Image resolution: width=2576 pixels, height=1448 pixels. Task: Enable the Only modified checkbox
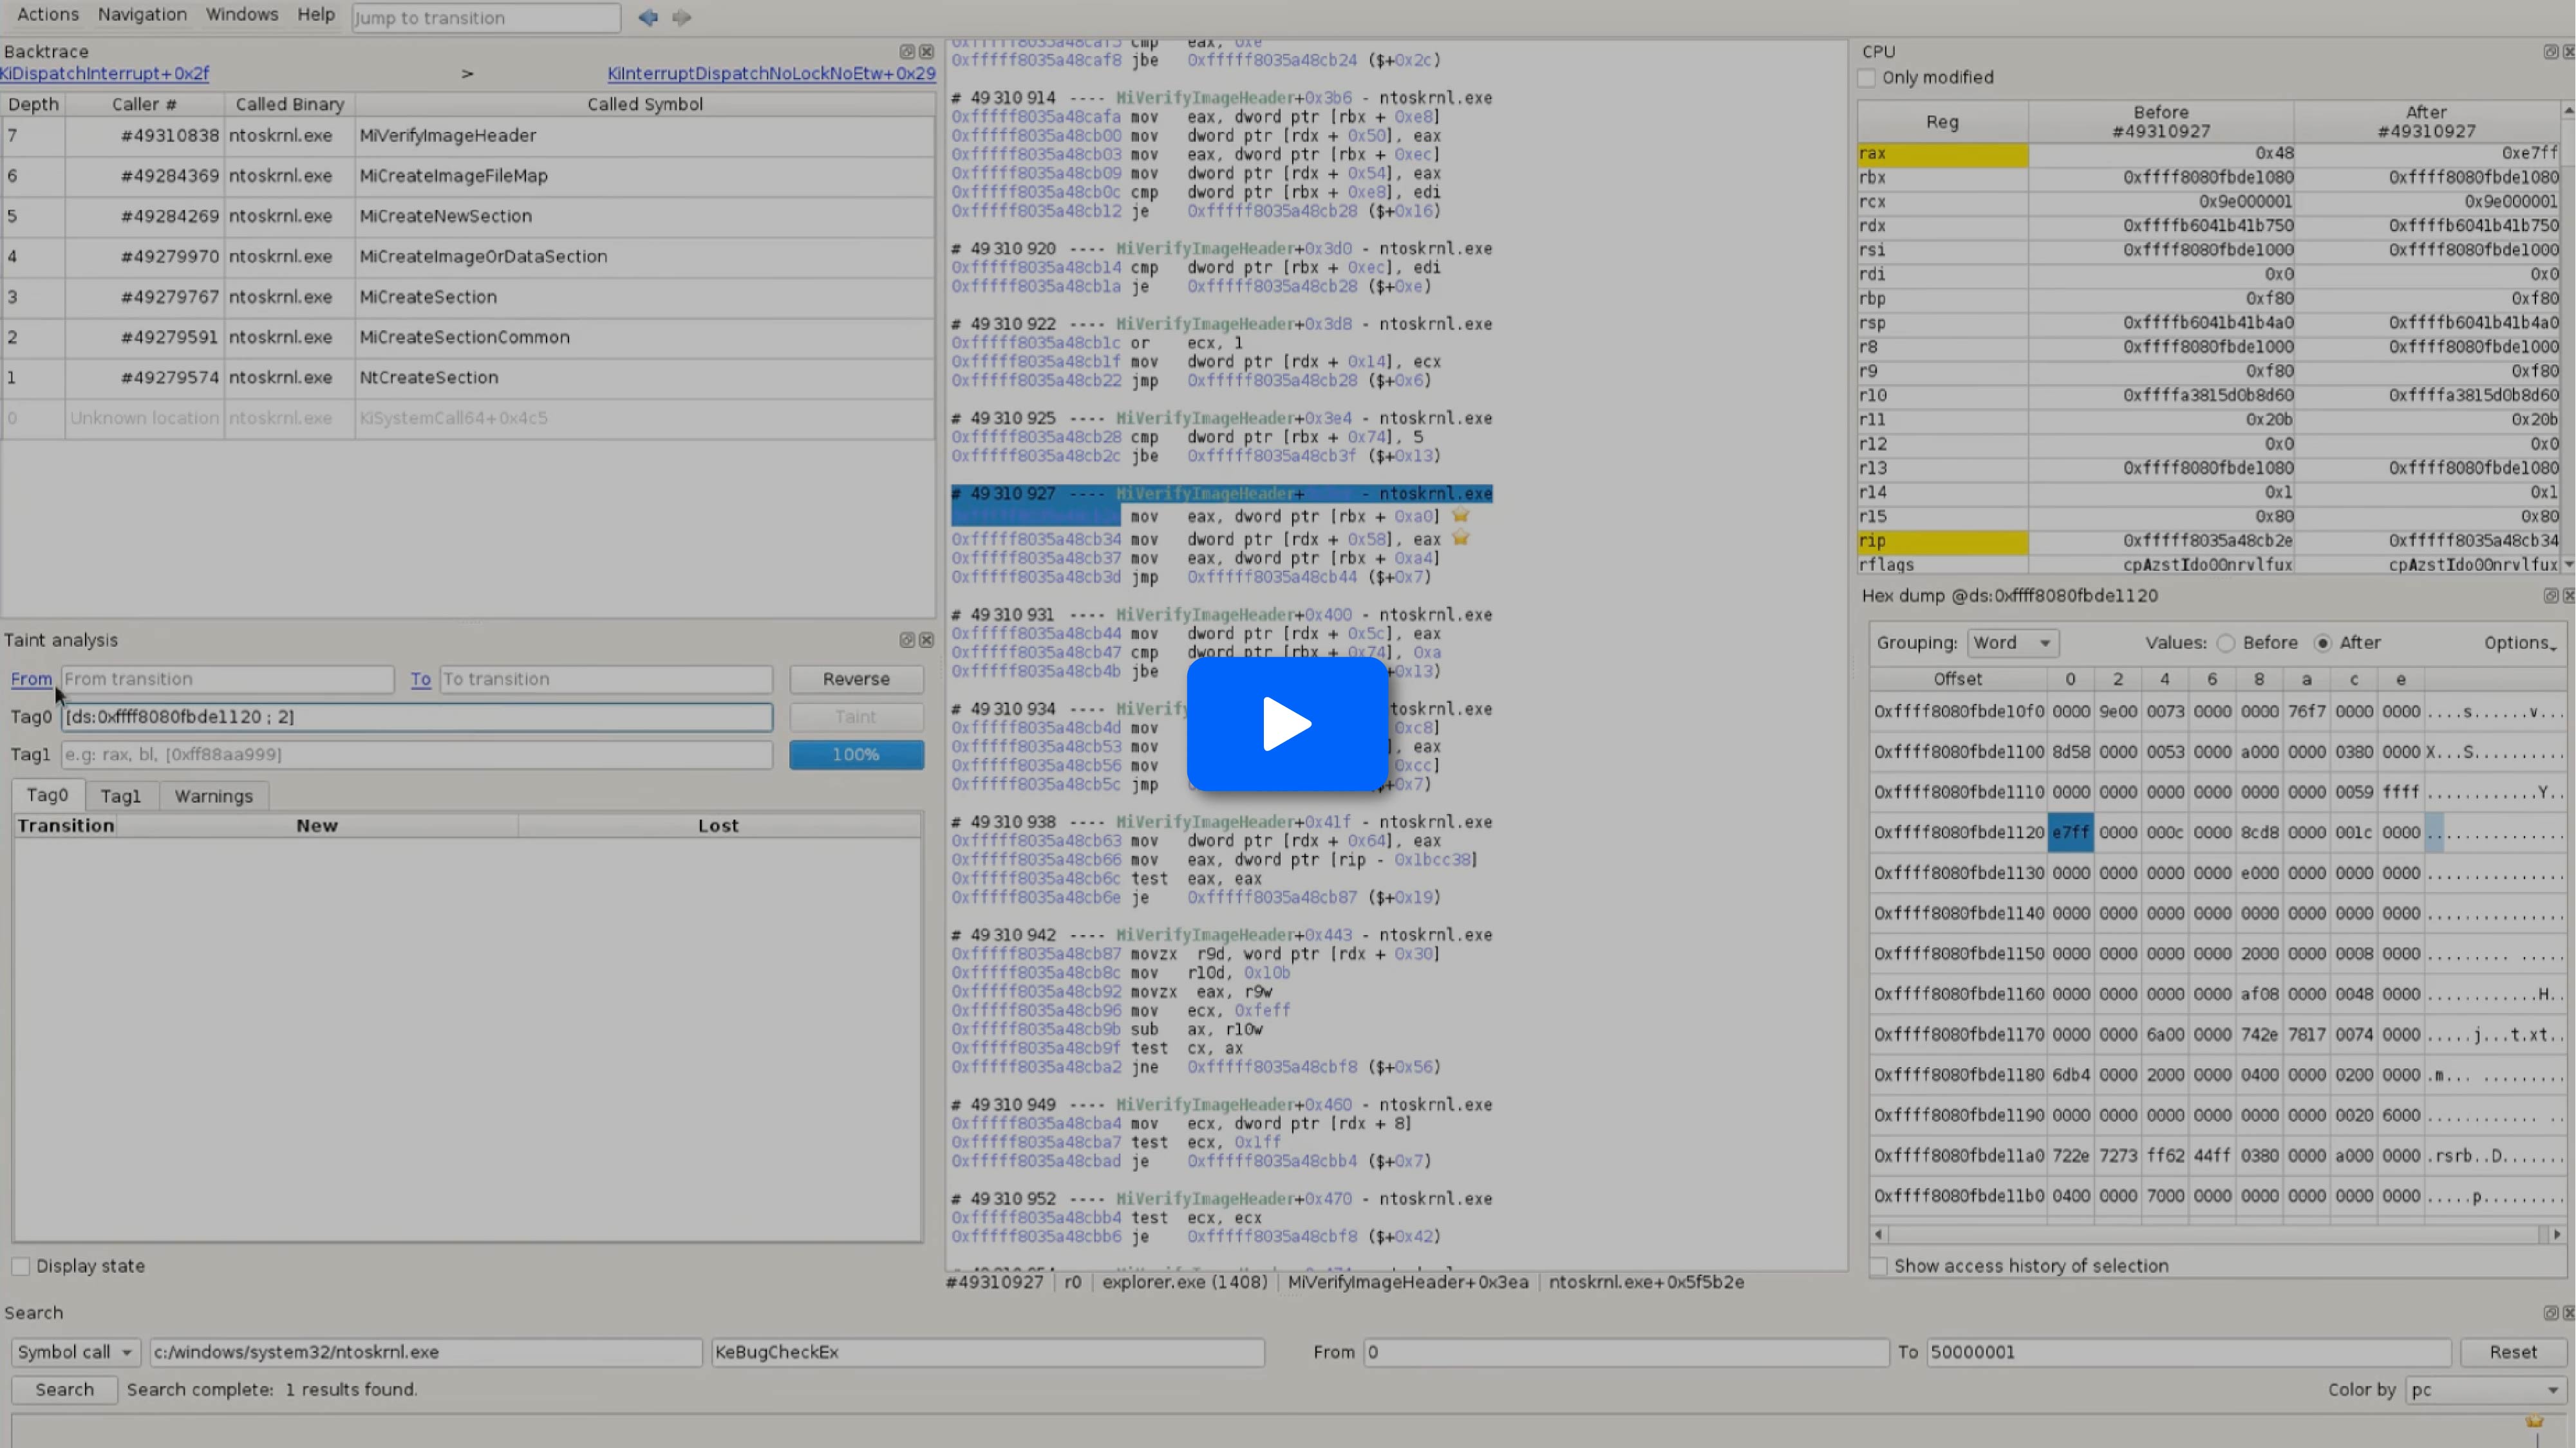(1867, 78)
